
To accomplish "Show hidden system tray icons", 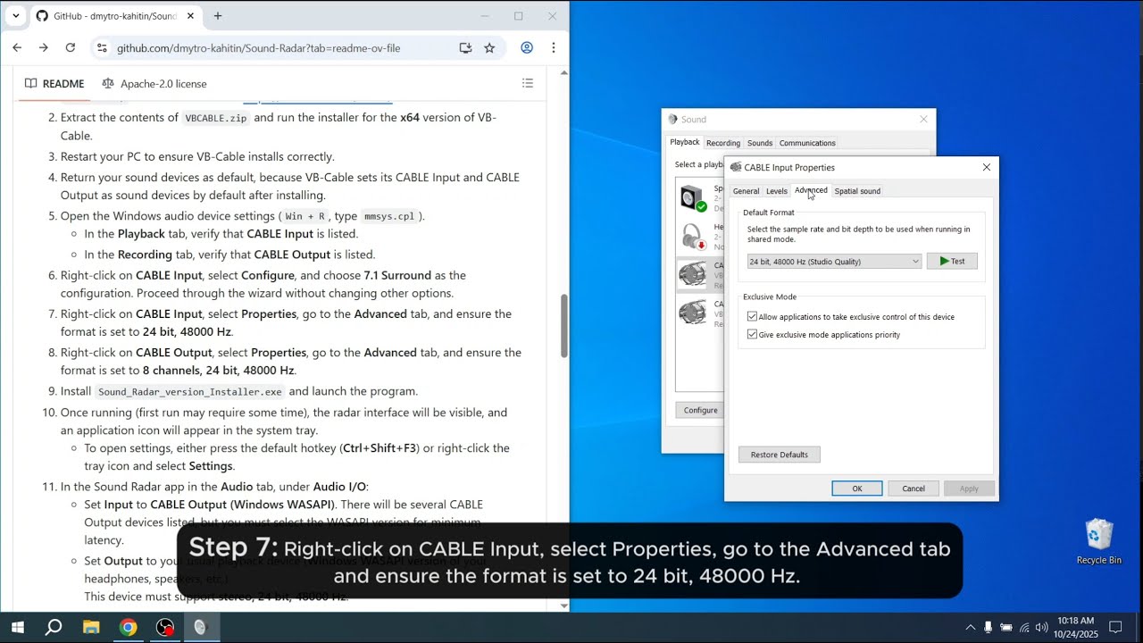I will tap(971, 627).
